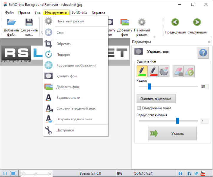Open the Правка menu
The width and height of the screenshot is (213, 177).
(24, 12)
